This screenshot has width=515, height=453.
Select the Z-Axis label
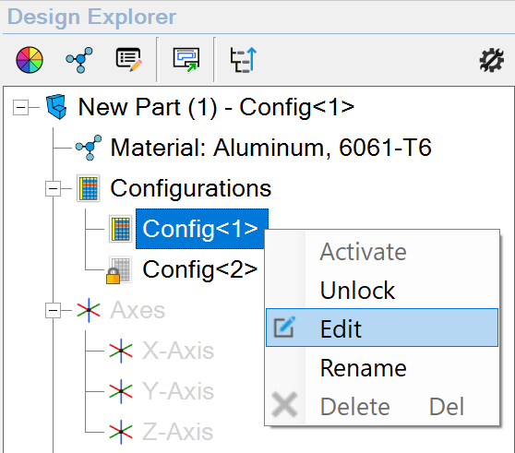point(178,432)
